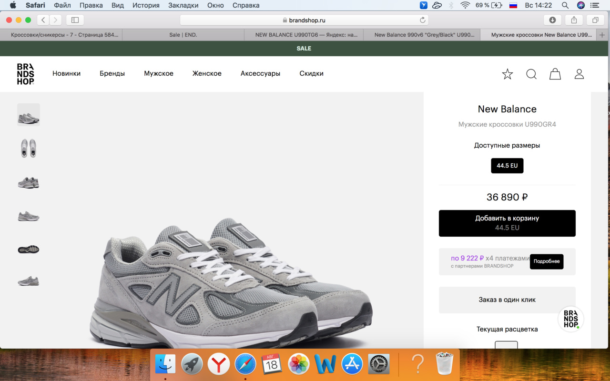The height and width of the screenshot is (381, 610).
Task: Open Apple menu
Action: [x=13, y=5]
